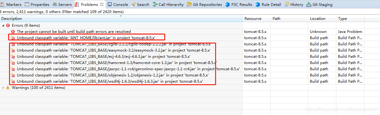The height and width of the screenshot is (115, 380).
Task: Open the Console tab
Action: click(118, 4)
